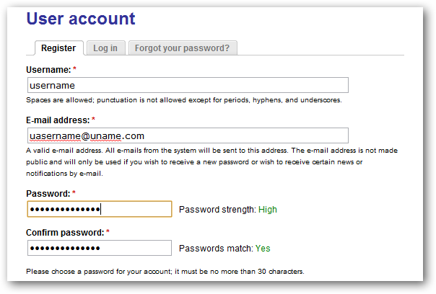Image resolution: width=436 pixels, height=294 pixels.
Task: Switch to the Register tab
Action: pos(58,48)
